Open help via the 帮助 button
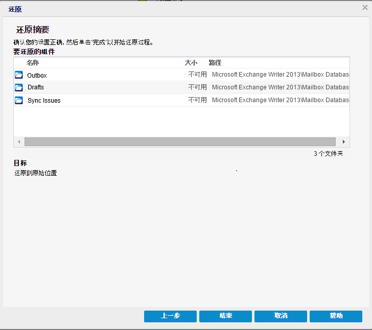 click(336, 316)
